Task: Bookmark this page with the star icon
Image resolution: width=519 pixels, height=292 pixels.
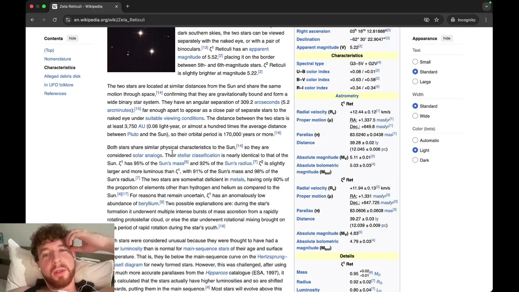Action: click(x=437, y=19)
